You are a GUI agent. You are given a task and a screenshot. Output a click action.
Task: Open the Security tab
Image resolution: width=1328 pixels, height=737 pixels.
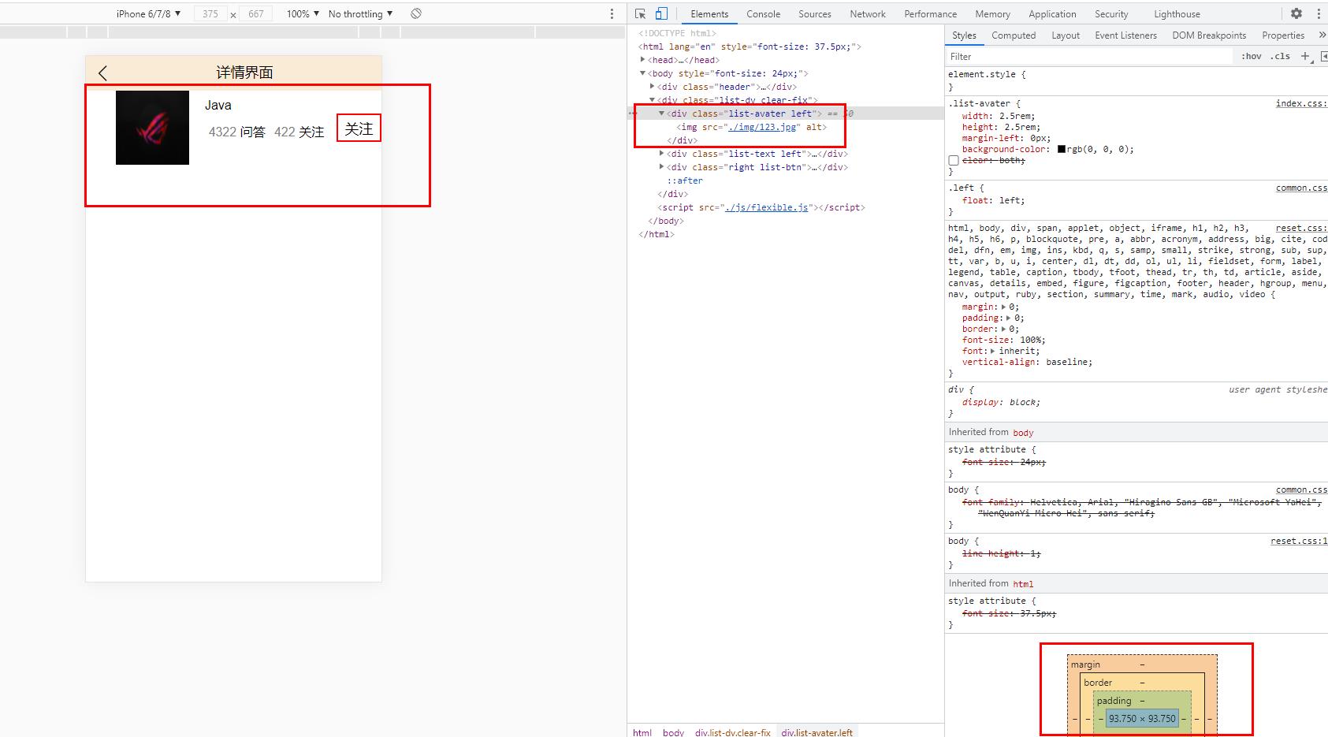(x=1111, y=13)
